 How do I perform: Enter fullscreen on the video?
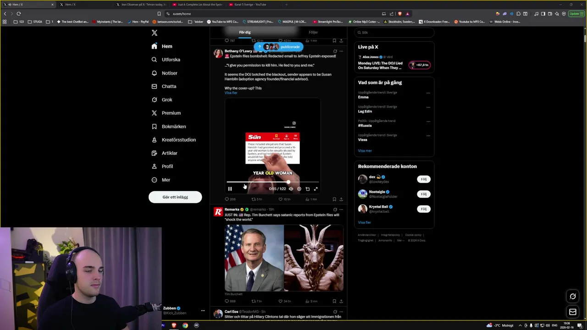pos(316,189)
